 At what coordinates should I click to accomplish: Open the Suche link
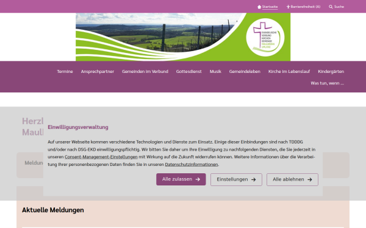(339, 7)
